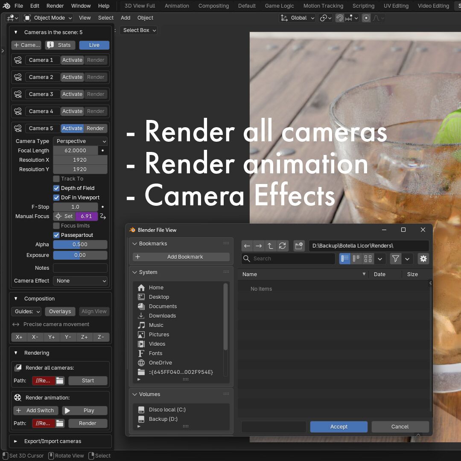
Task: Click the filter funnel icon
Action: coord(396,259)
